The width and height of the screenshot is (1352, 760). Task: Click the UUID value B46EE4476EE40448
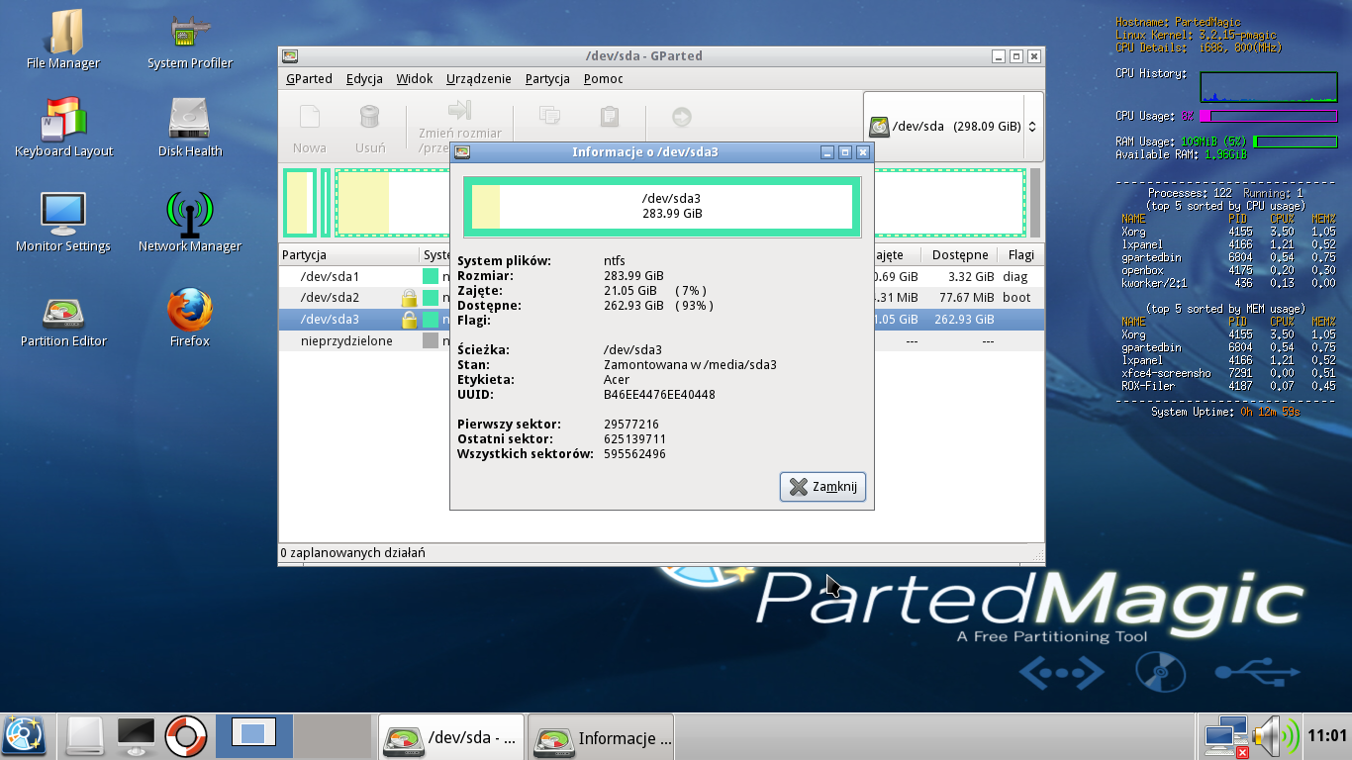click(659, 395)
